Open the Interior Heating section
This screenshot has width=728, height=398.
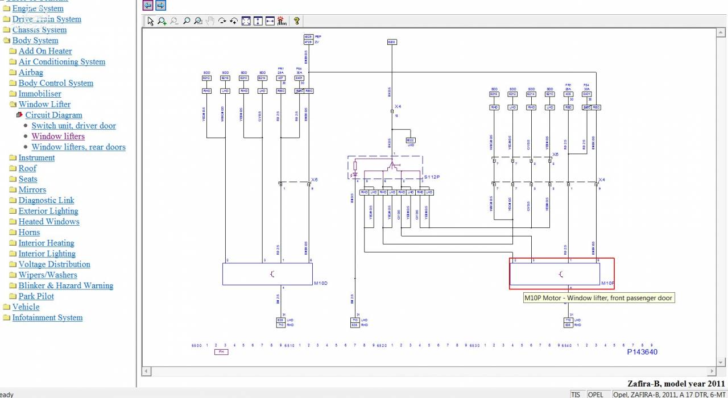pyautogui.click(x=47, y=243)
